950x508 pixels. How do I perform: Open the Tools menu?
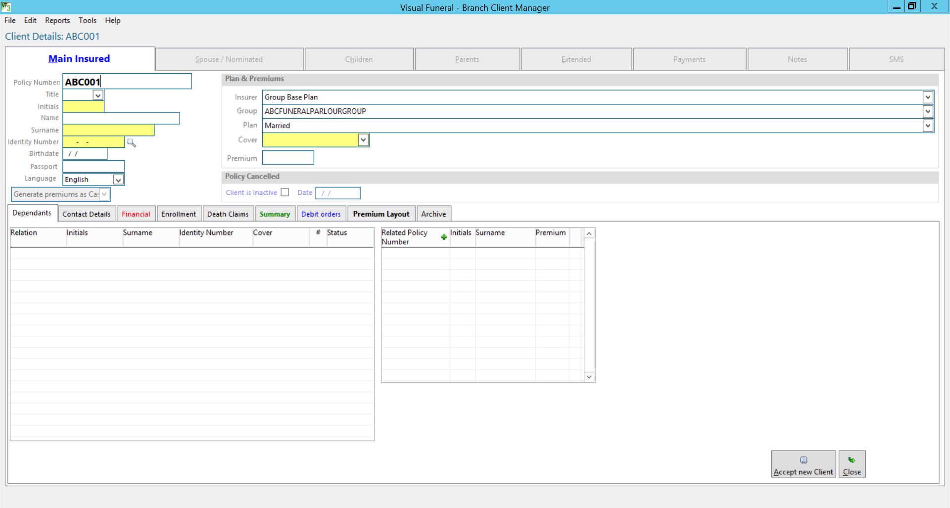87,20
